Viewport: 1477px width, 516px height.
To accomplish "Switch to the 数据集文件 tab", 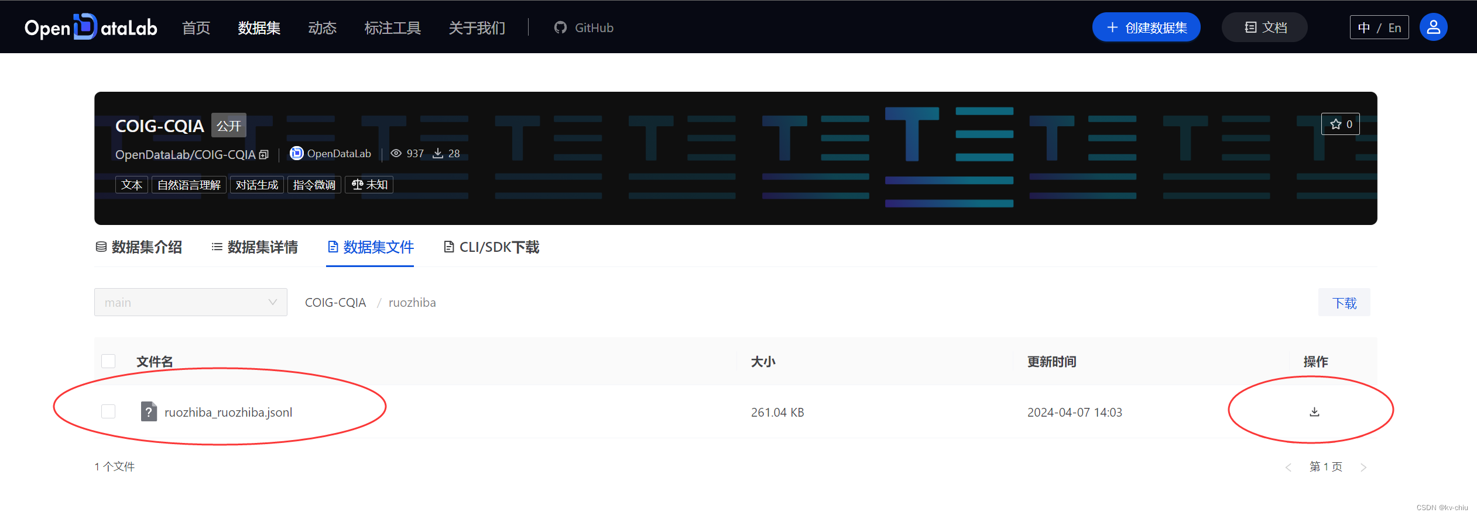I will click(370, 247).
